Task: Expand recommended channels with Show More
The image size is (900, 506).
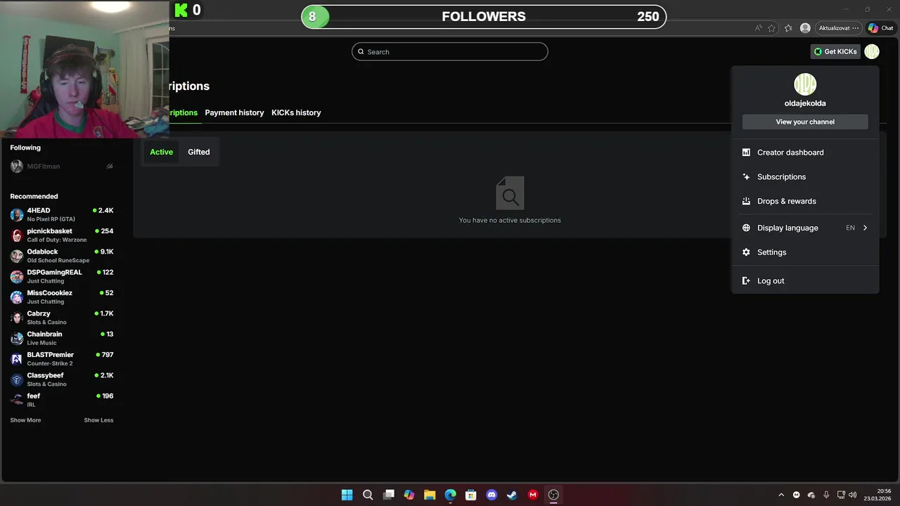Action: coord(25,420)
